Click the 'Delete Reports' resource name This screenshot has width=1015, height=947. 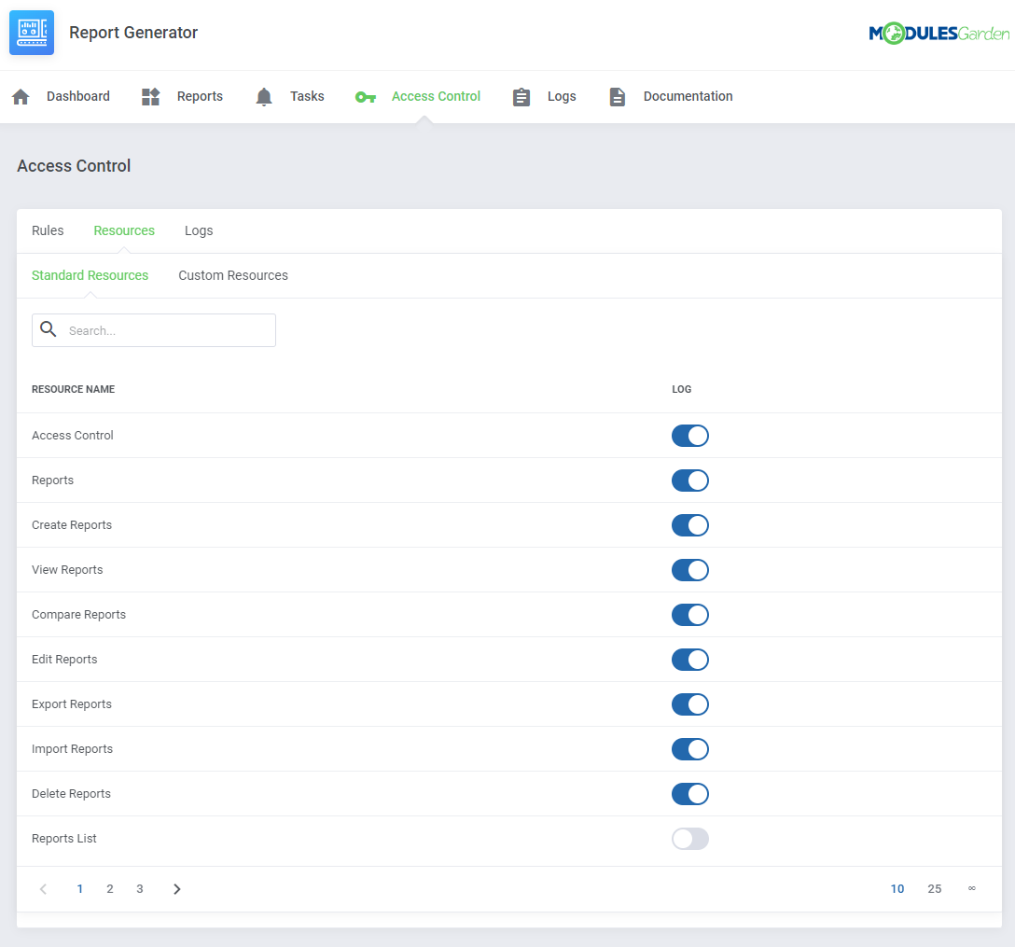tap(71, 794)
